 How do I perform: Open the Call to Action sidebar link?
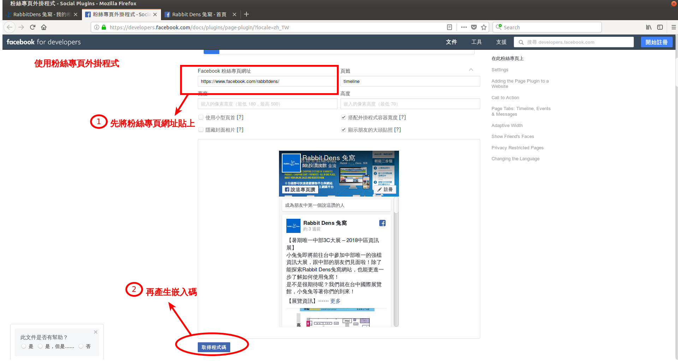[505, 98]
